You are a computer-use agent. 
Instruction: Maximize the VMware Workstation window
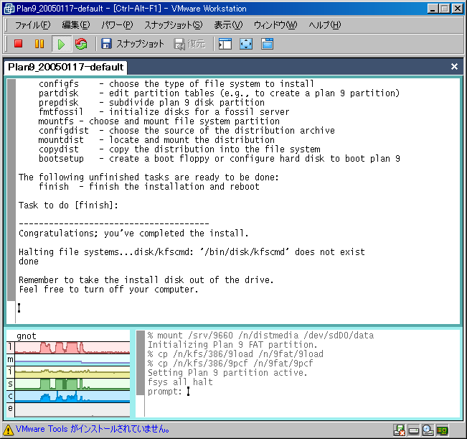444,9
